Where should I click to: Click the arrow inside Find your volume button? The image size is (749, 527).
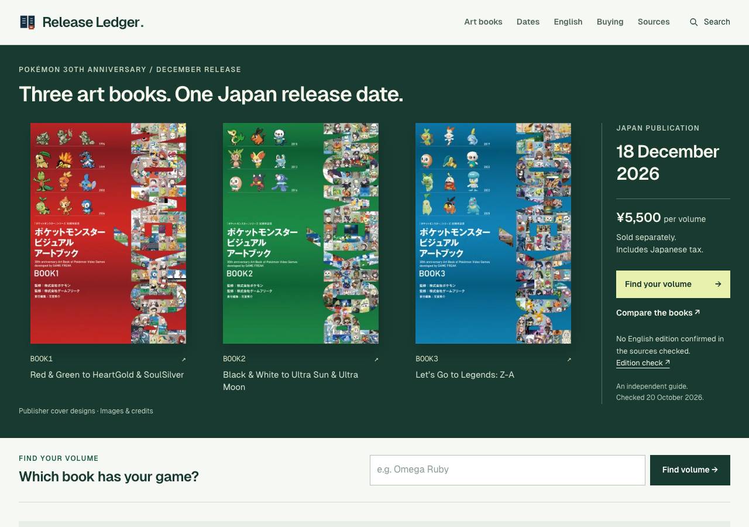pyautogui.click(x=718, y=285)
